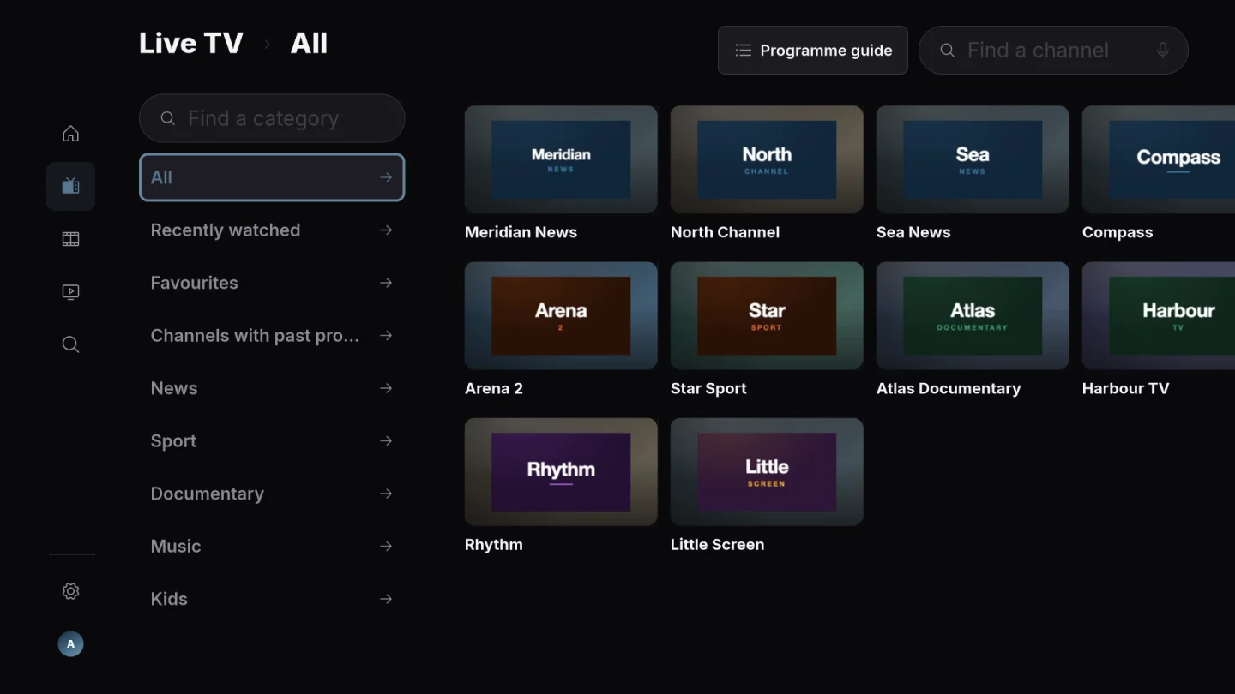1235x694 pixels.
Task: Open the Settings gear icon
Action: coord(70,591)
